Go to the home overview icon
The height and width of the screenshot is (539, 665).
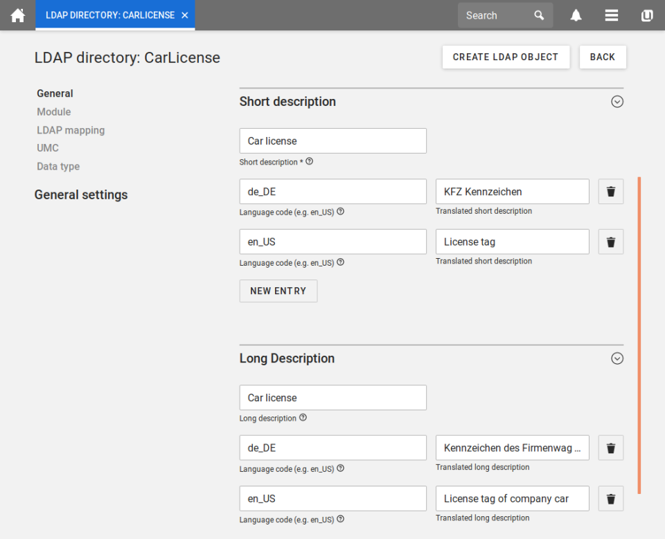point(17,15)
